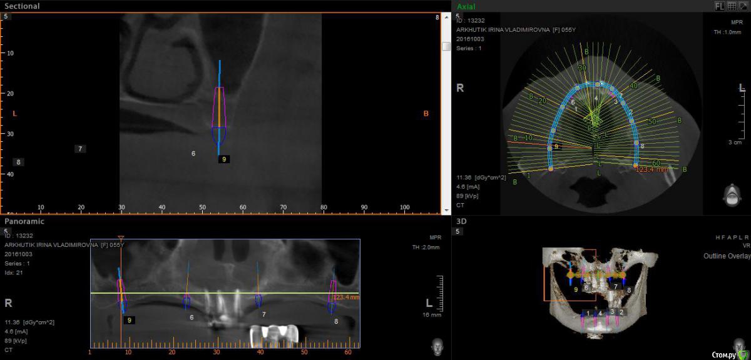Click the 123.4 mm measurement in Axial view
751x360 pixels.
click(650, 169)
